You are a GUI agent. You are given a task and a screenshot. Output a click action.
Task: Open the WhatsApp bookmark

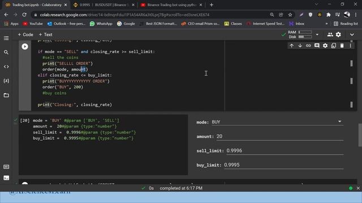tap(101, 24)
